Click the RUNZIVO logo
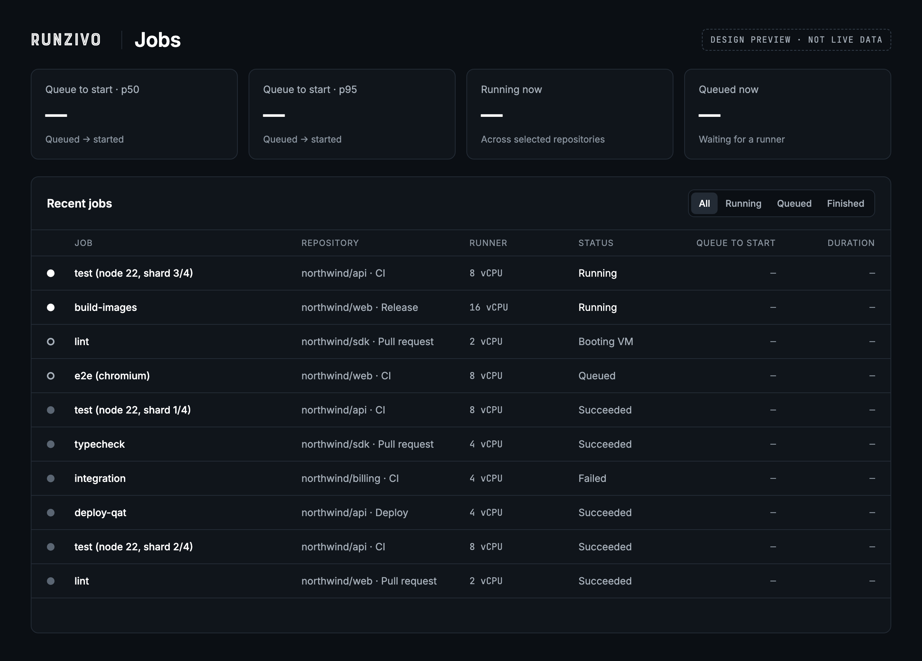 click(66, 40)
